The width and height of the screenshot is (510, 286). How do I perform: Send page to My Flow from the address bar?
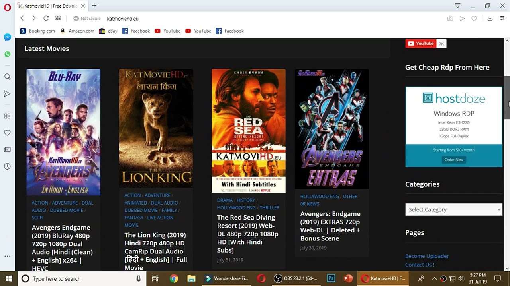pyautogui.click(x=462, y=19)
